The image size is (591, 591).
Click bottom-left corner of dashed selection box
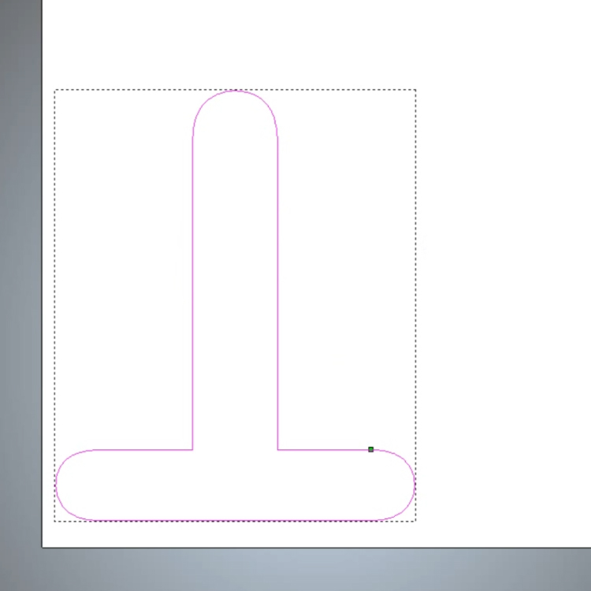point(54,521)
